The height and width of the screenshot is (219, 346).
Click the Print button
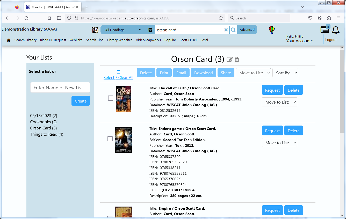(x=164, y=73)
